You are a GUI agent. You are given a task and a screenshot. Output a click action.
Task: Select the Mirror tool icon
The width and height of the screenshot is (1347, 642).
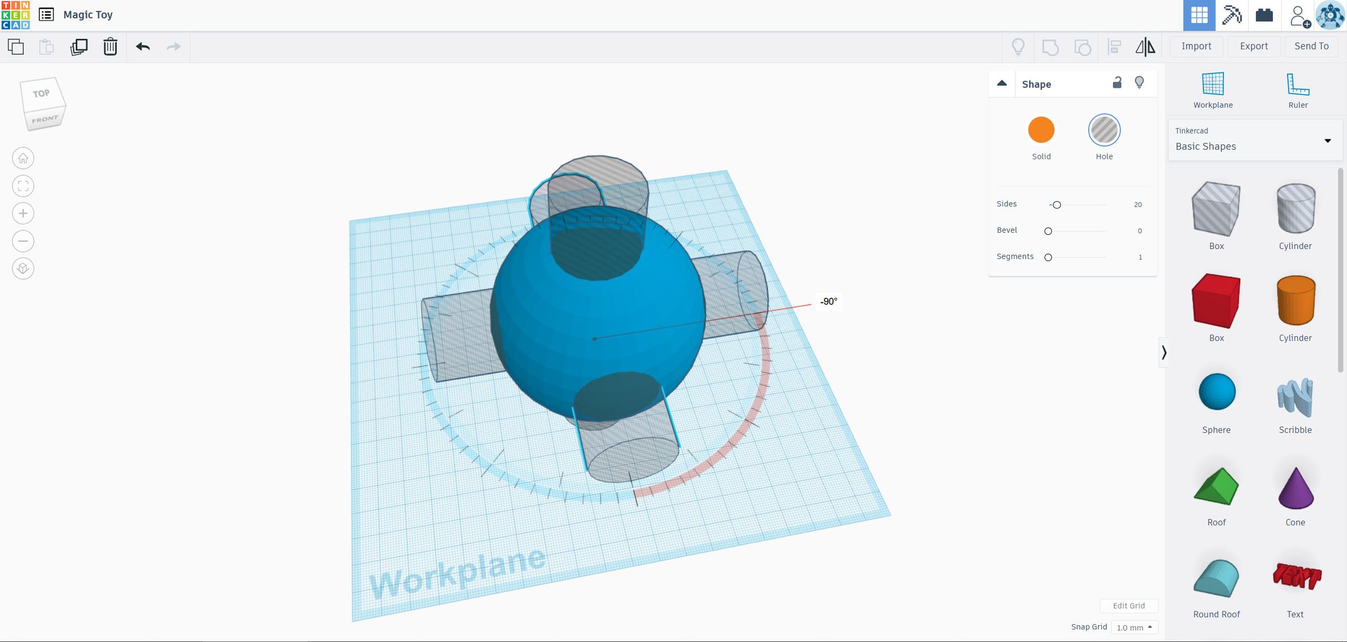tap(1145, 47)
